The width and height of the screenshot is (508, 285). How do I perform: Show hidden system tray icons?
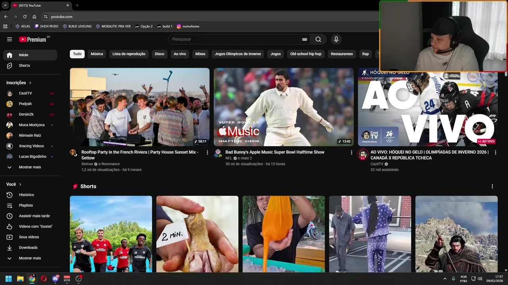[x=444, y=279]
